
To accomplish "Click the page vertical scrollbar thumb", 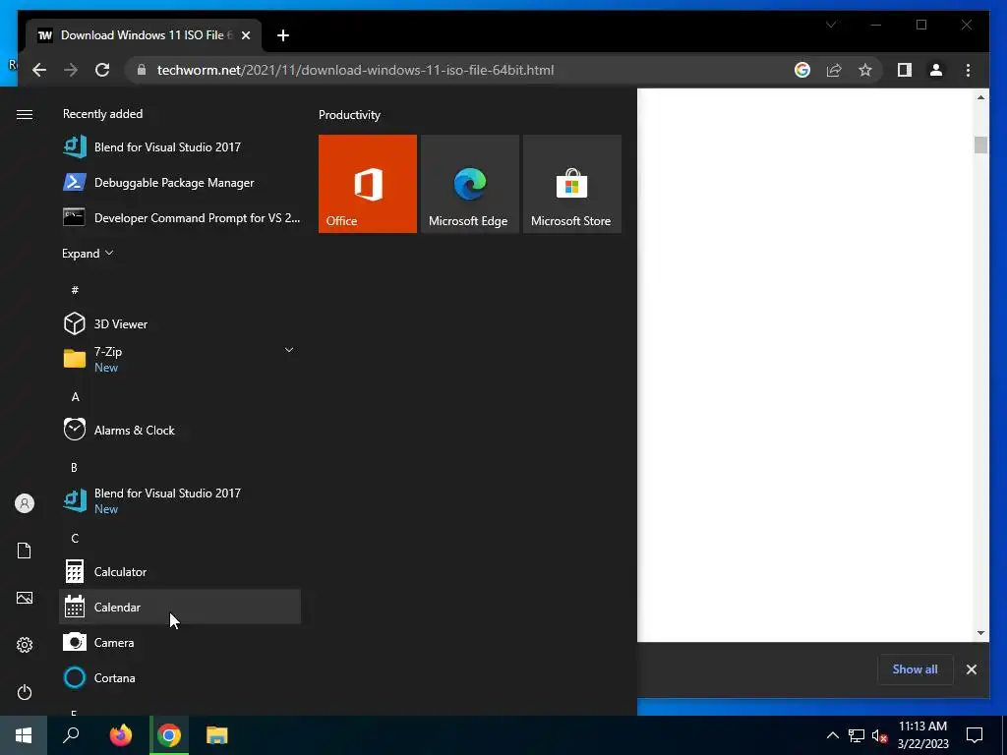I will [980, 145].
